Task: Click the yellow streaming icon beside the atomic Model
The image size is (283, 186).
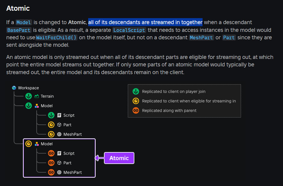Action: [29, 144]
